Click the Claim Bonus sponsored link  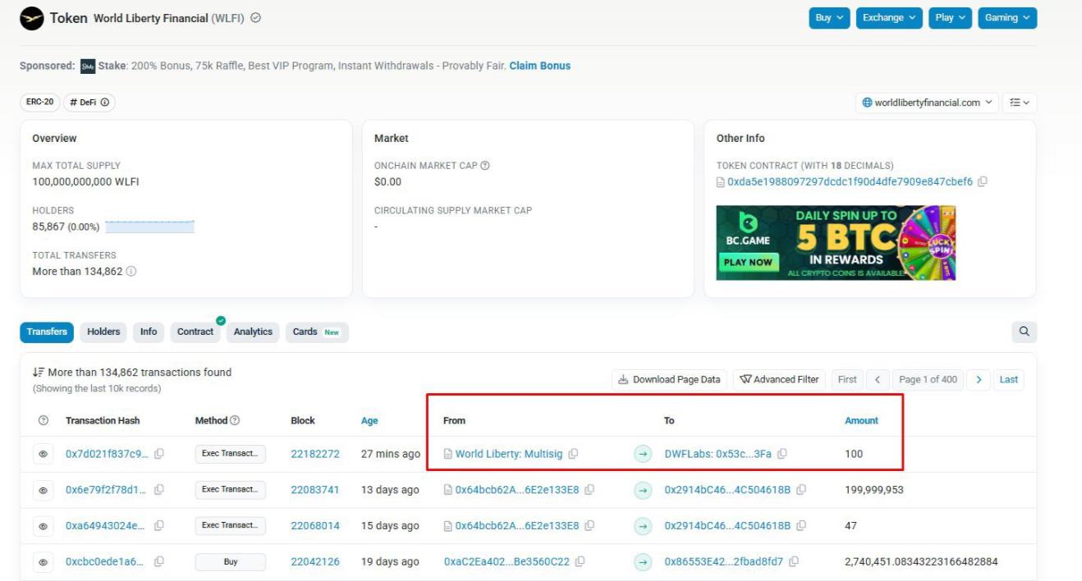(x=540, y=66)
